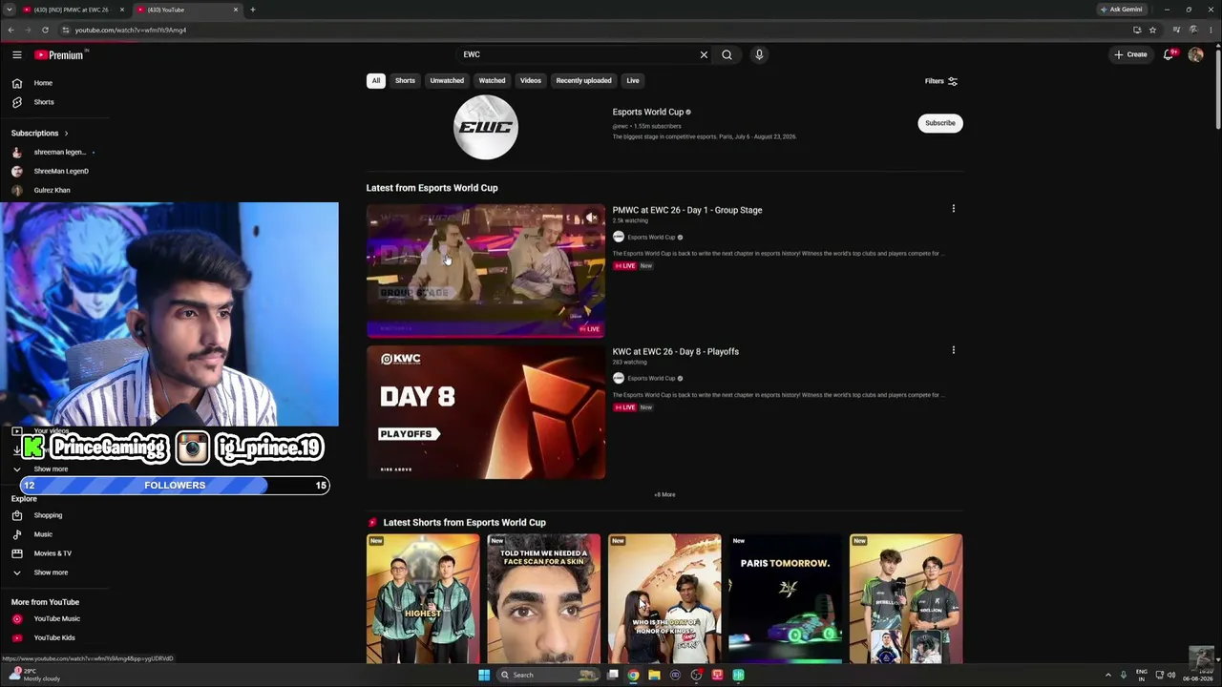Open the search Filters panel
Viewport: 1222px width, 687px height.
pyautogui.click(x=941, y=81)
